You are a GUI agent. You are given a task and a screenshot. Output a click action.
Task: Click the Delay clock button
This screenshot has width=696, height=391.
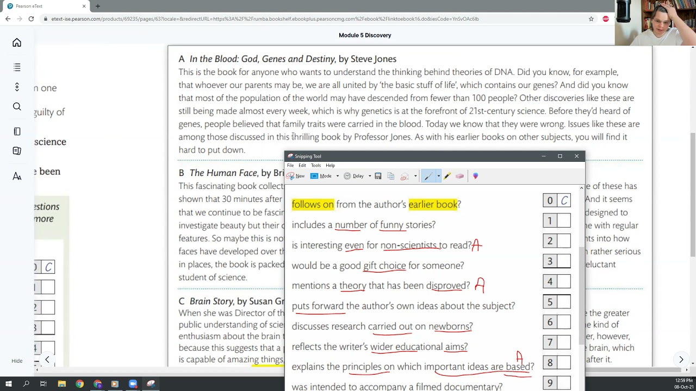[353, 176]
